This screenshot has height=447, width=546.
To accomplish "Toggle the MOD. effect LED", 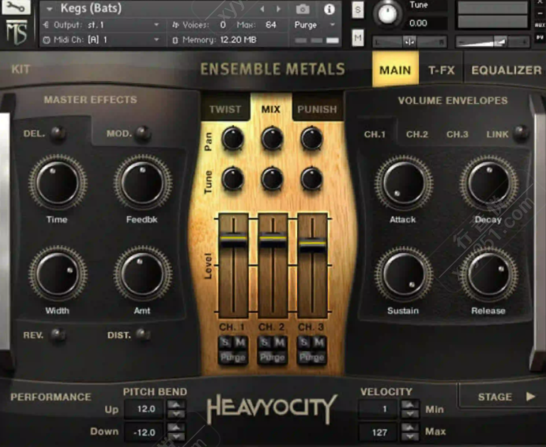I will (143, 133).
